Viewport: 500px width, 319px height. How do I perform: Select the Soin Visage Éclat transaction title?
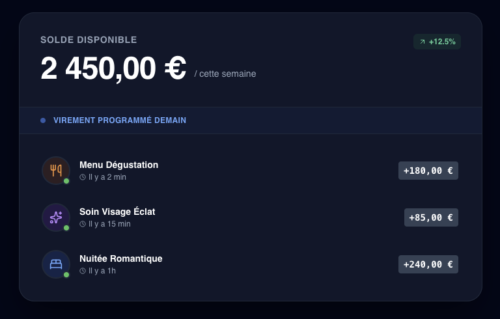pos(117,212)
